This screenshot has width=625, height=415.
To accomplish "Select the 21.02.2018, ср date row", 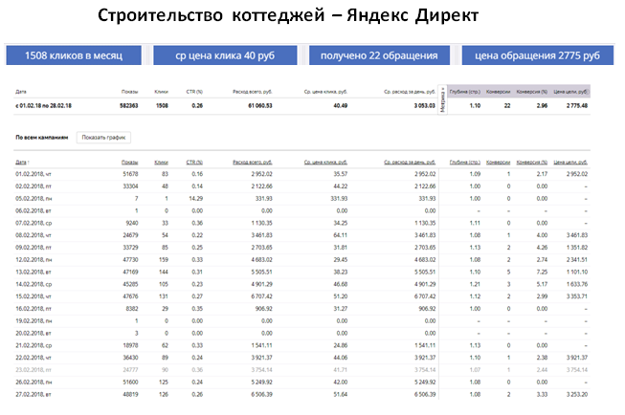I will [301, 345].
